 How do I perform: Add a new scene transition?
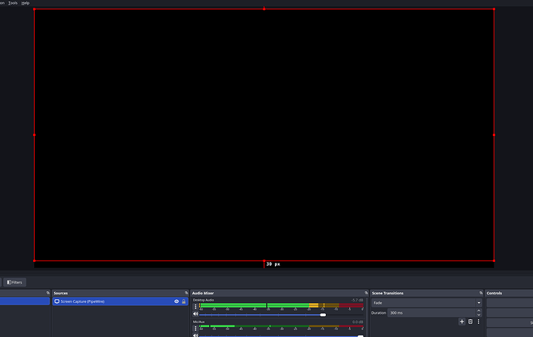(x=462, y=322)
